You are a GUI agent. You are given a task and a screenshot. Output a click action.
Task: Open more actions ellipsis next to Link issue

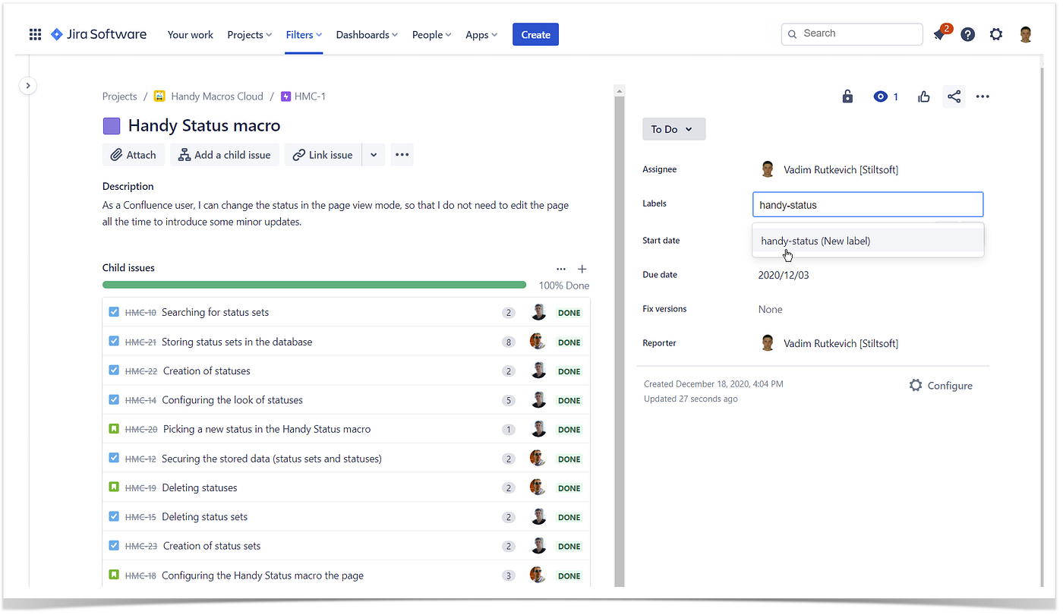pos(402,155)
